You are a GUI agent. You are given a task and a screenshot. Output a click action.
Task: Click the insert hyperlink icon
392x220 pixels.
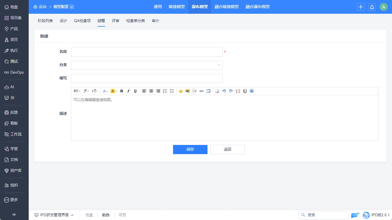tap(201, 91)
